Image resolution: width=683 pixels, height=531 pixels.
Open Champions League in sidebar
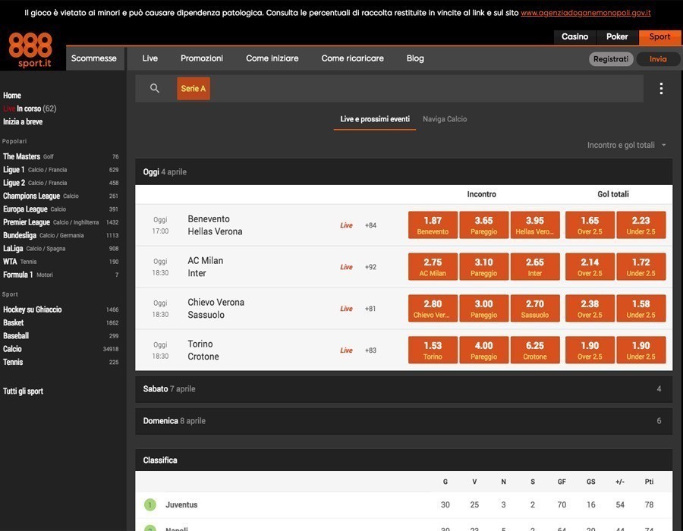[61, 196]
